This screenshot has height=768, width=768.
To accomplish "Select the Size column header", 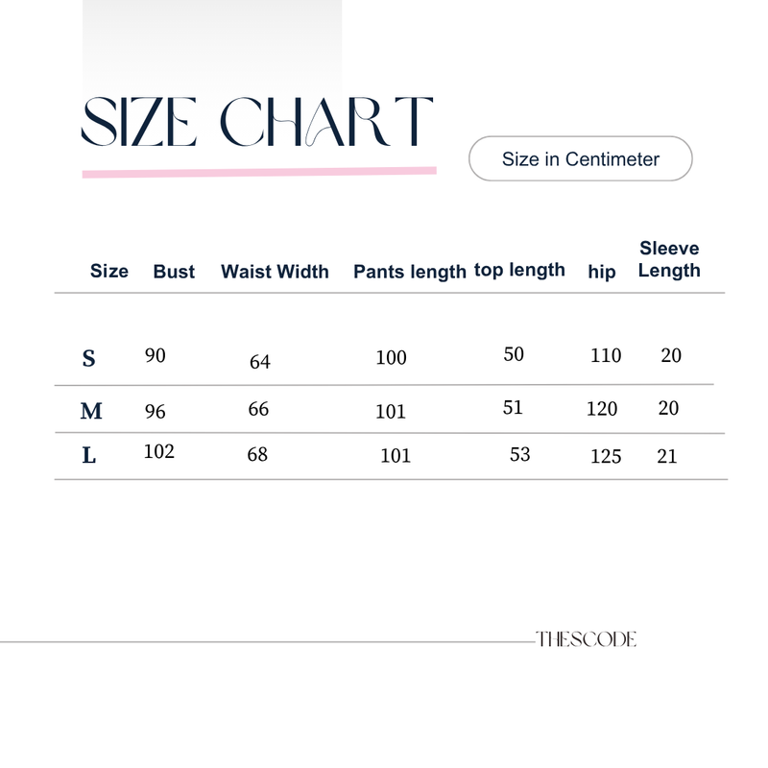I will coord(109,271).
